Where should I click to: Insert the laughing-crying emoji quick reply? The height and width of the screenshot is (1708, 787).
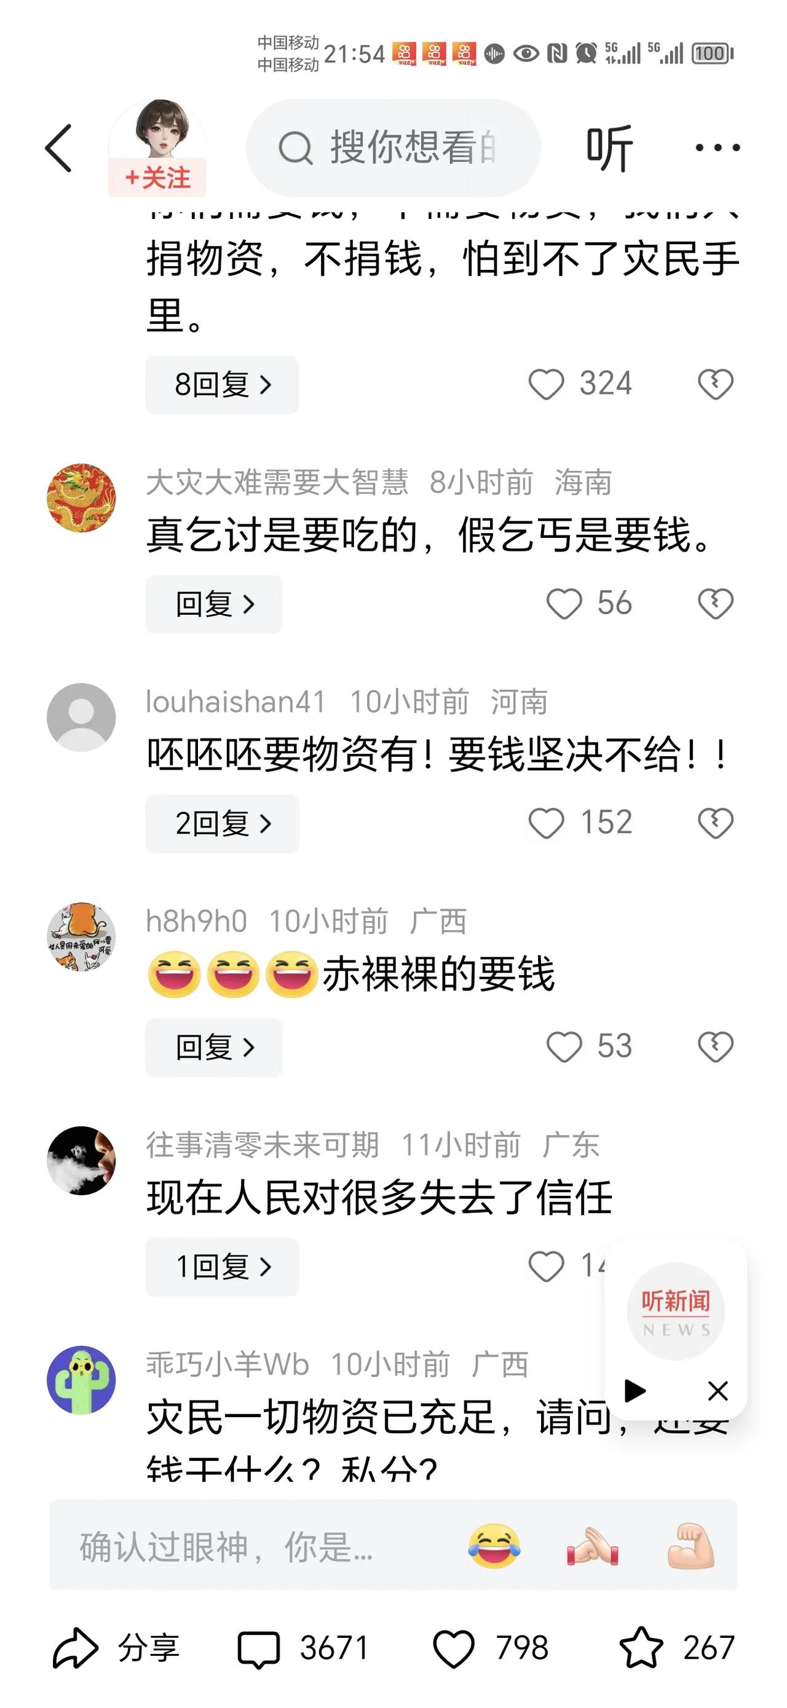tap(494, 1546)
